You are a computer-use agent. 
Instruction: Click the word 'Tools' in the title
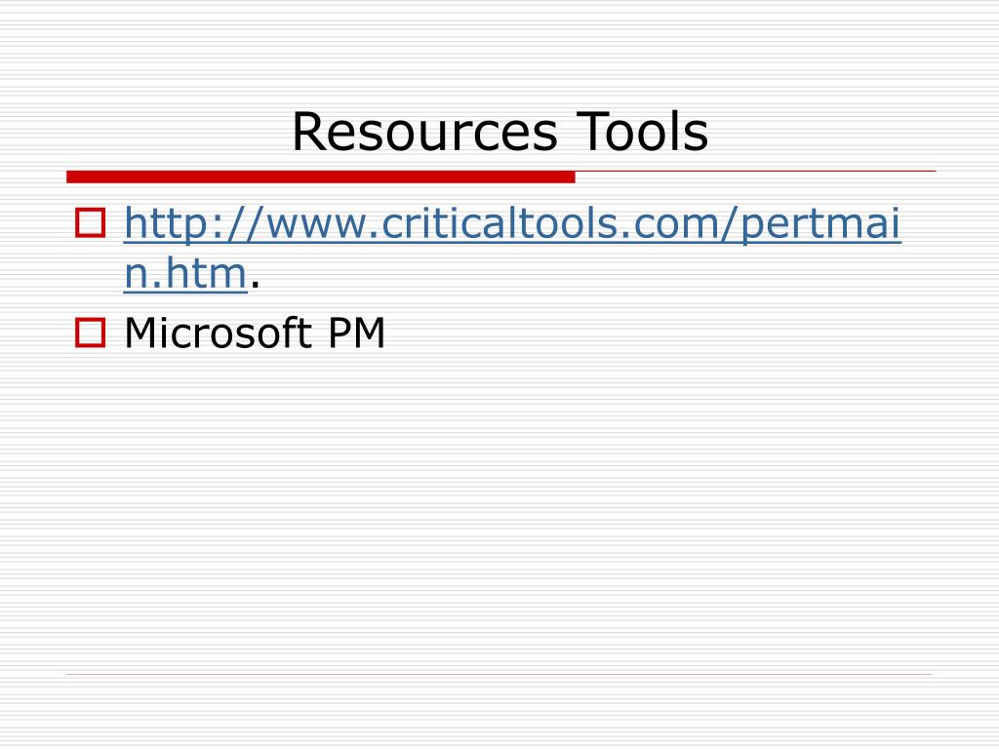(x=642, y=132)
